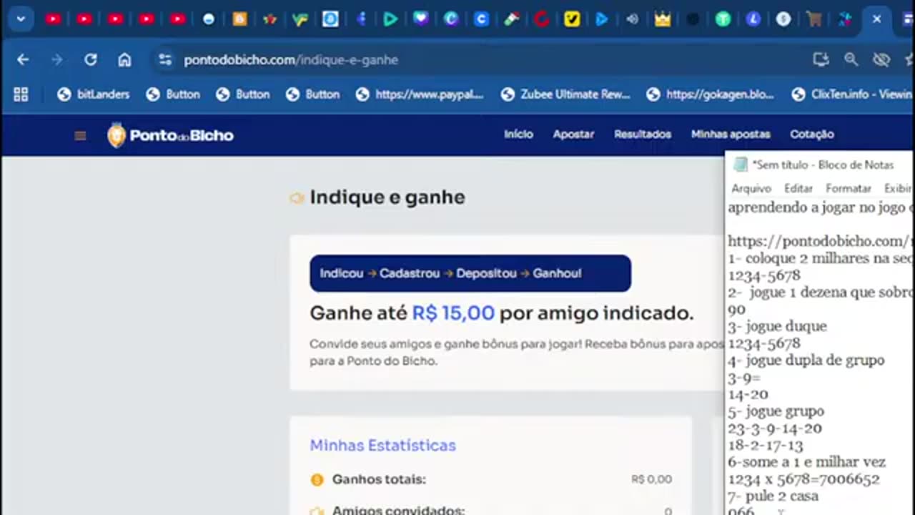The image size is (915, 515).
Task: Switch to the gold crown icon tab
Action: tap(663, 19)
